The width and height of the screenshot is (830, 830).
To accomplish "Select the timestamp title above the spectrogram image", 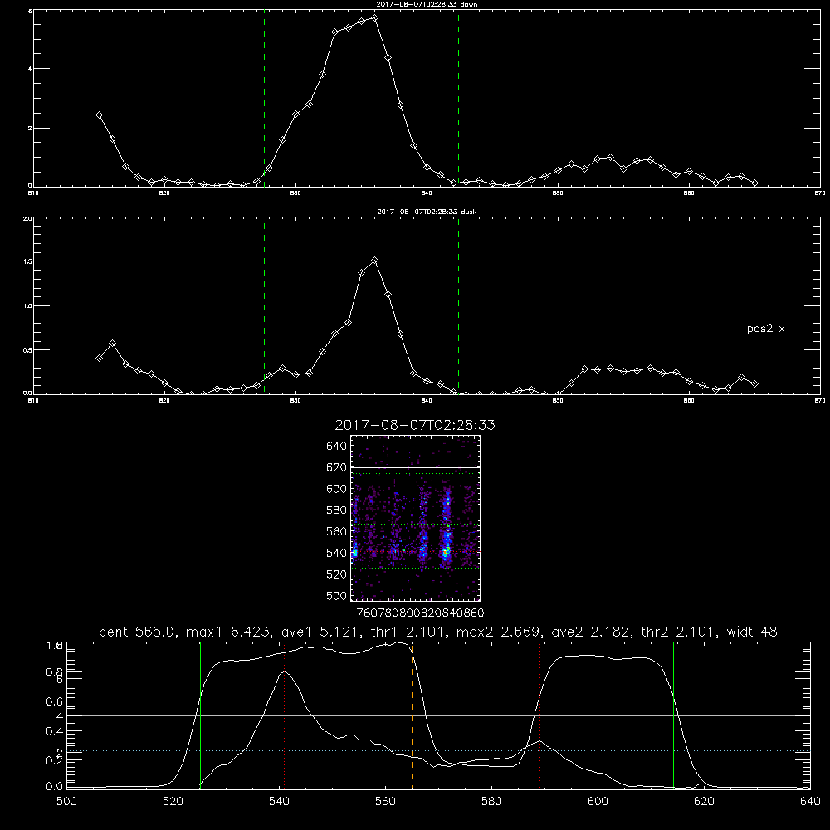I will [415, 425].
